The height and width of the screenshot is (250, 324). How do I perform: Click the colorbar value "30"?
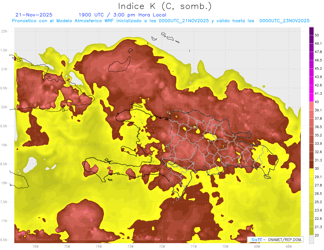pyautogui.click(x=317, y=169)
